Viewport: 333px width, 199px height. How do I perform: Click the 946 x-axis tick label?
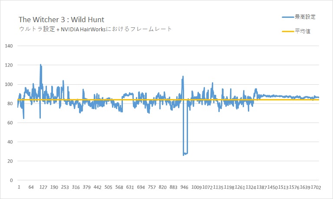(x=184, y=187)
